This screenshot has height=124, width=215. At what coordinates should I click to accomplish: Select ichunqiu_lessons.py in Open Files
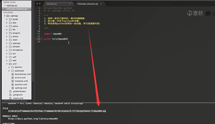point(17,9)
